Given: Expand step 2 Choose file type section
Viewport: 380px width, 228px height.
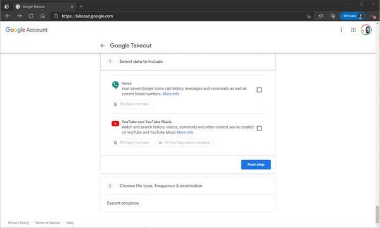Looking at the screenshot, I should point(188,186).
